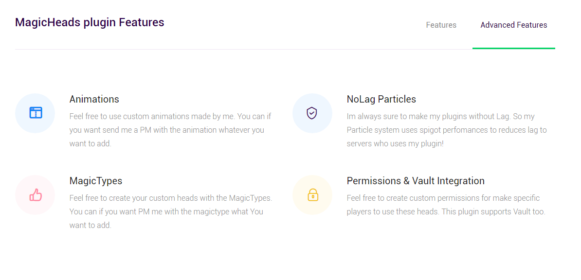The width and height of the screenshot is (581, 280).
Task: Click the Animations heading
Action: pos(94,99)
